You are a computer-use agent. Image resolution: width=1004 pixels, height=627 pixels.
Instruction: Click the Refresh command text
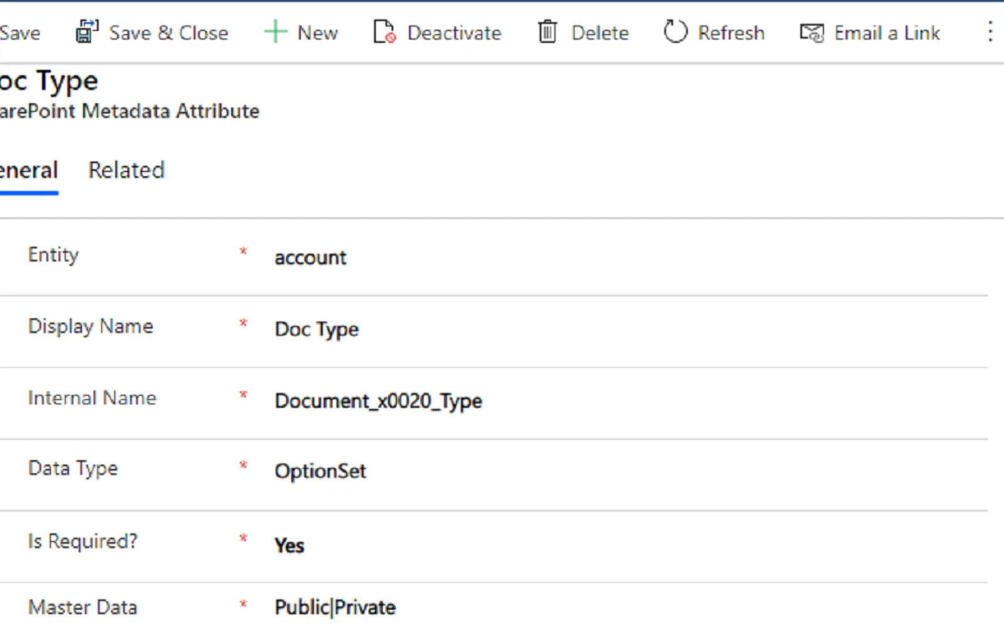pos(731,33)
